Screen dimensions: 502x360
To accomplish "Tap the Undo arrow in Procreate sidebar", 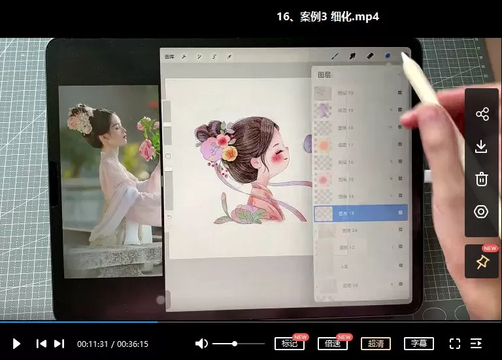I will tap(169, 217).
